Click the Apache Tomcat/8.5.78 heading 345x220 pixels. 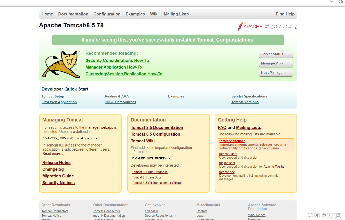[71, 25]
